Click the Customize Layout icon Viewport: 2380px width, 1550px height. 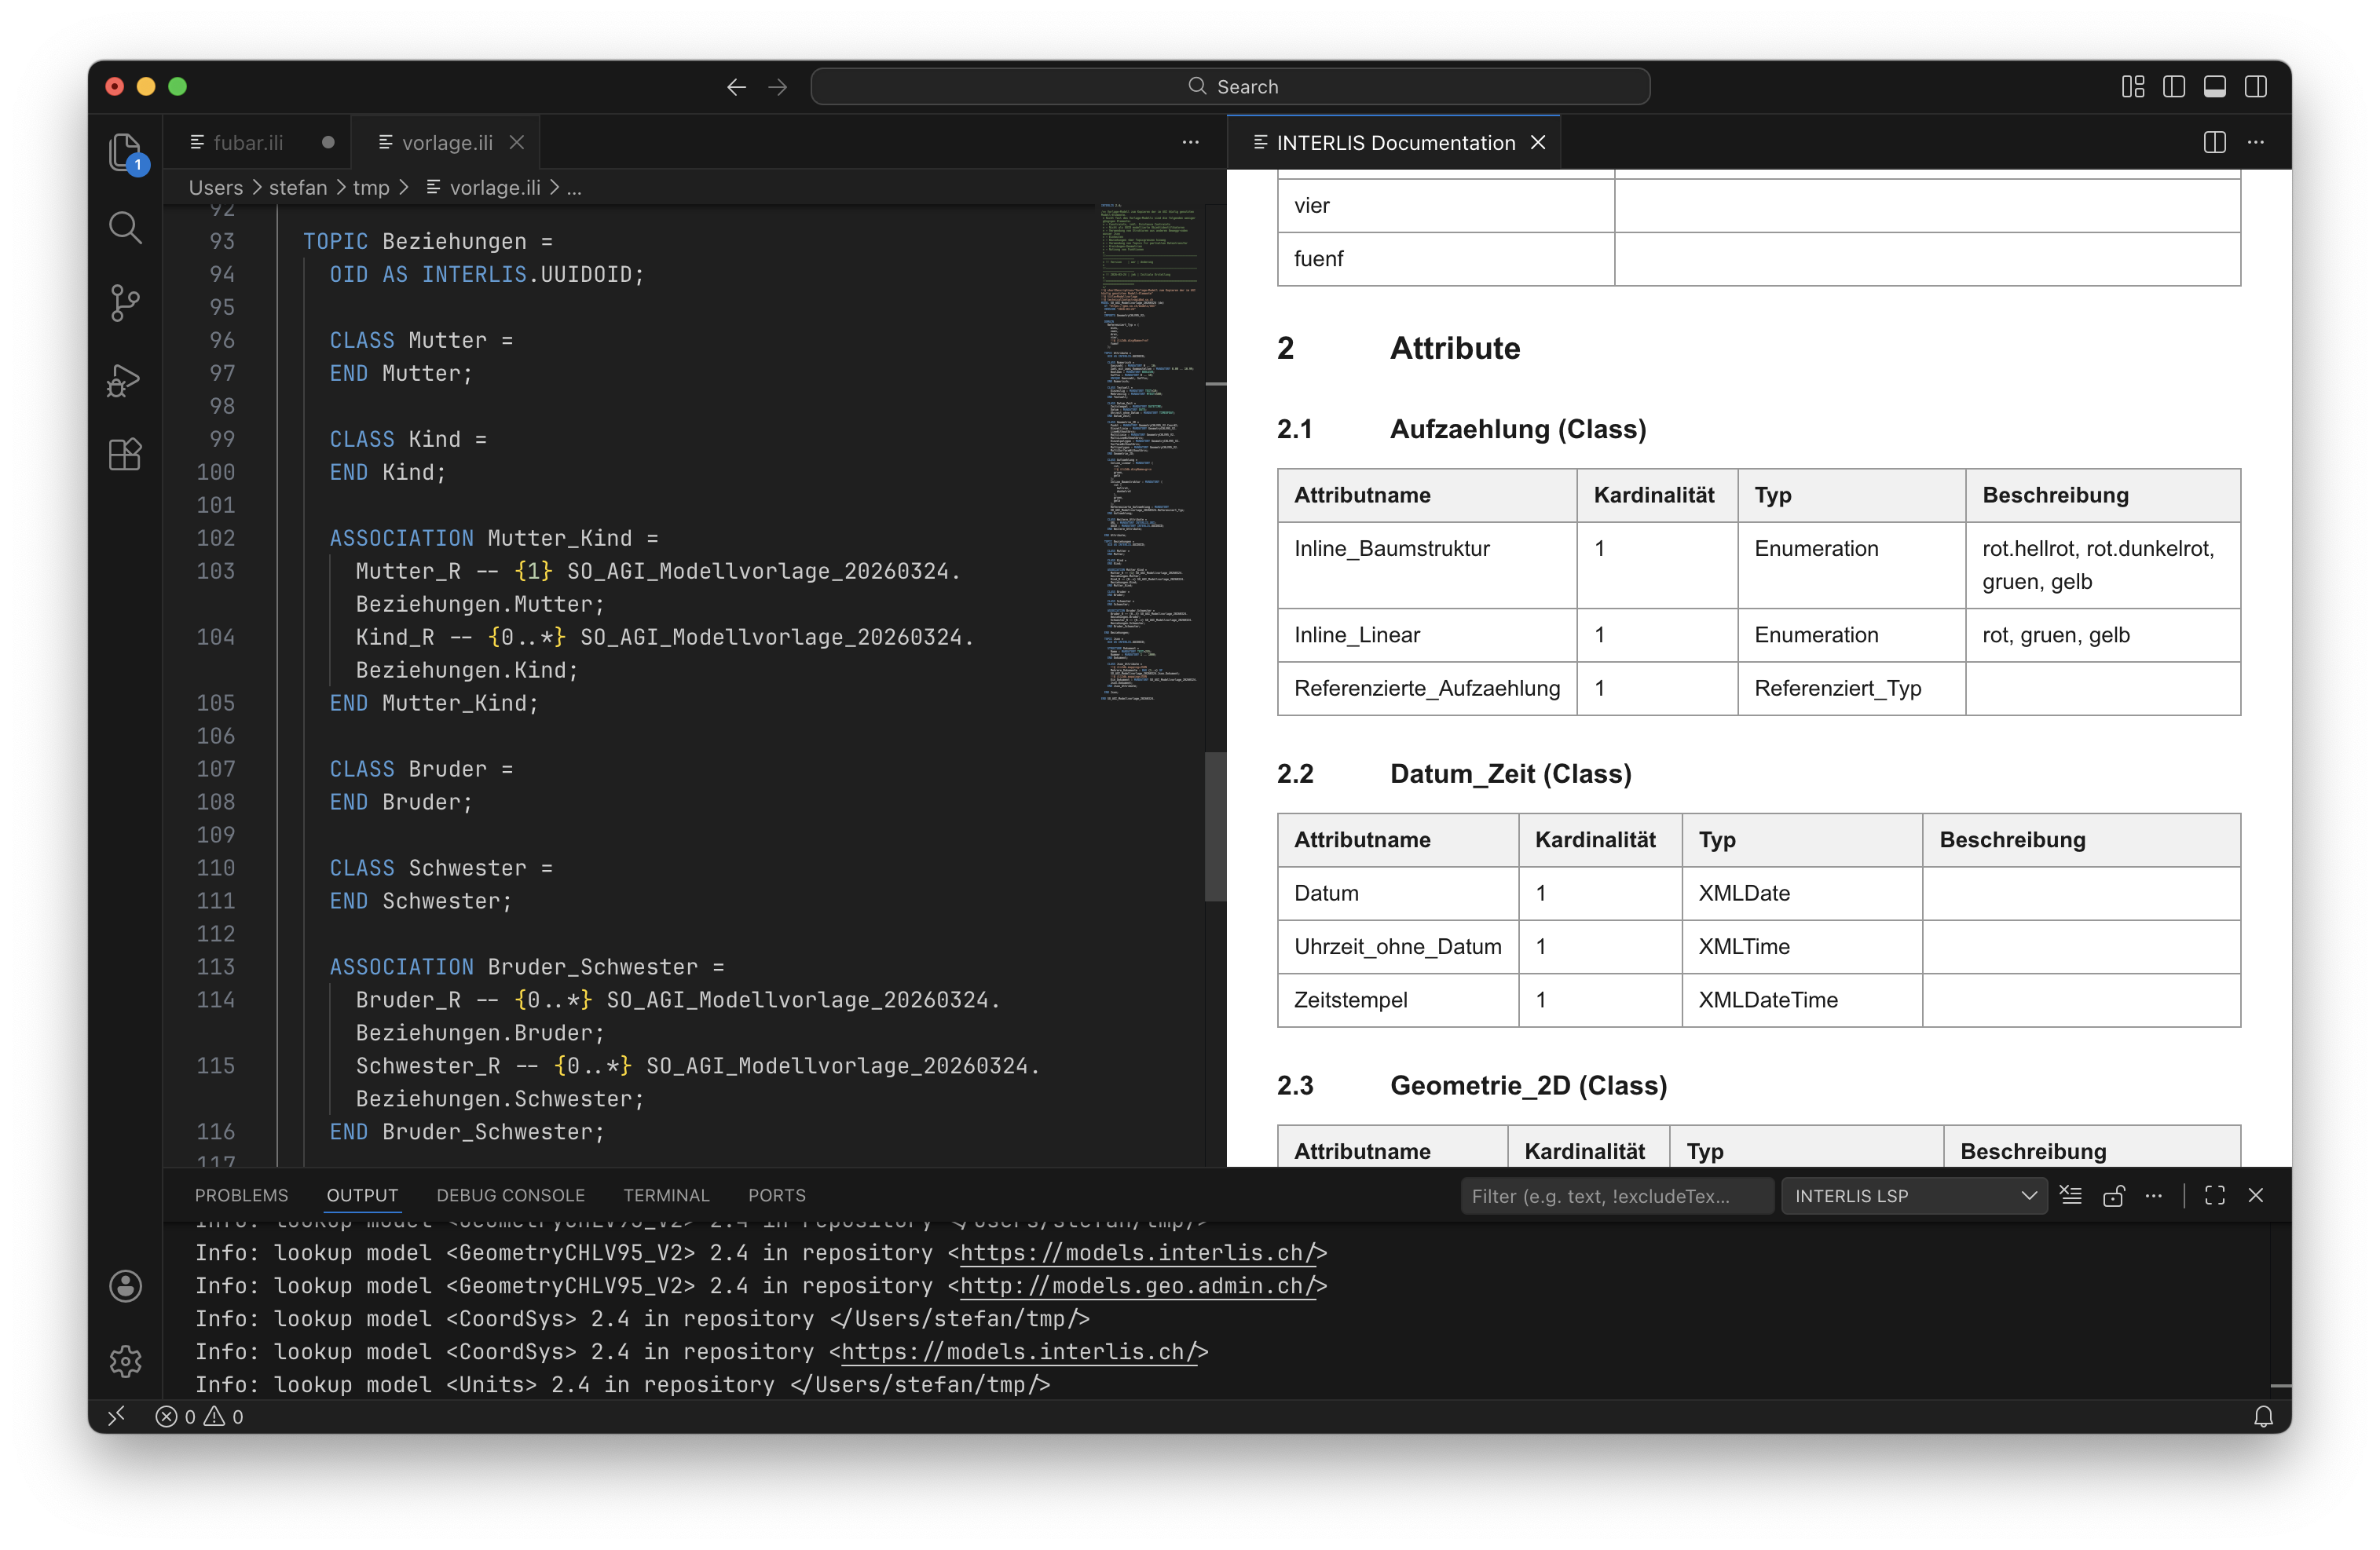click(x=2133, y=87)
